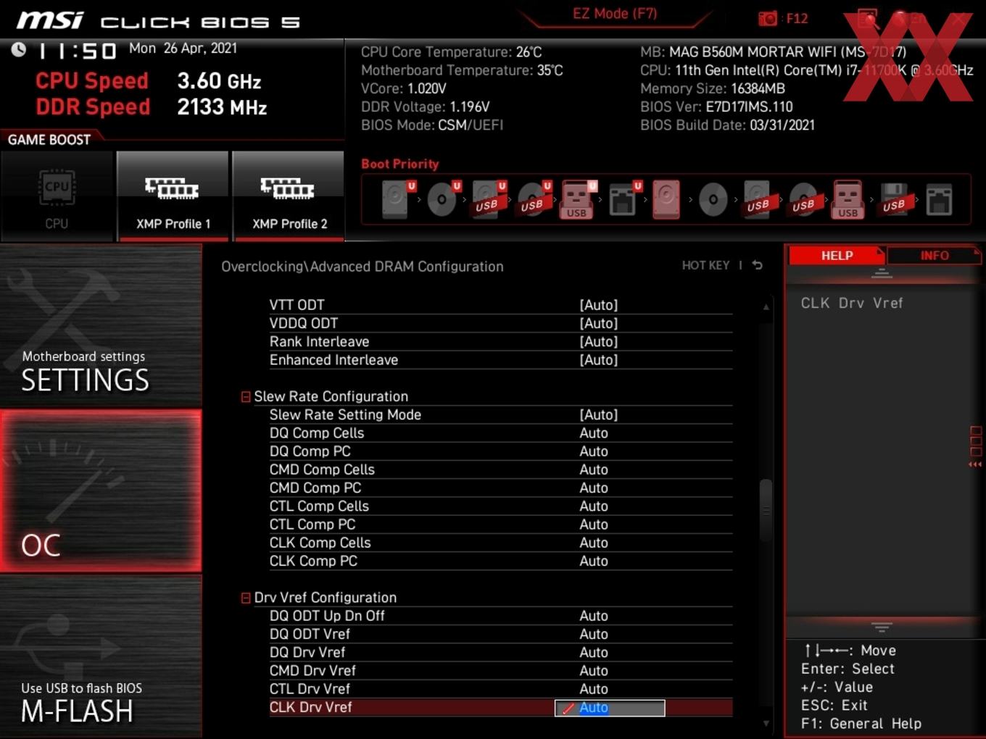Viewport: 986px width, 739px height.
Task: Select the CMD Comp PC row
Action: tap(500, 488)
